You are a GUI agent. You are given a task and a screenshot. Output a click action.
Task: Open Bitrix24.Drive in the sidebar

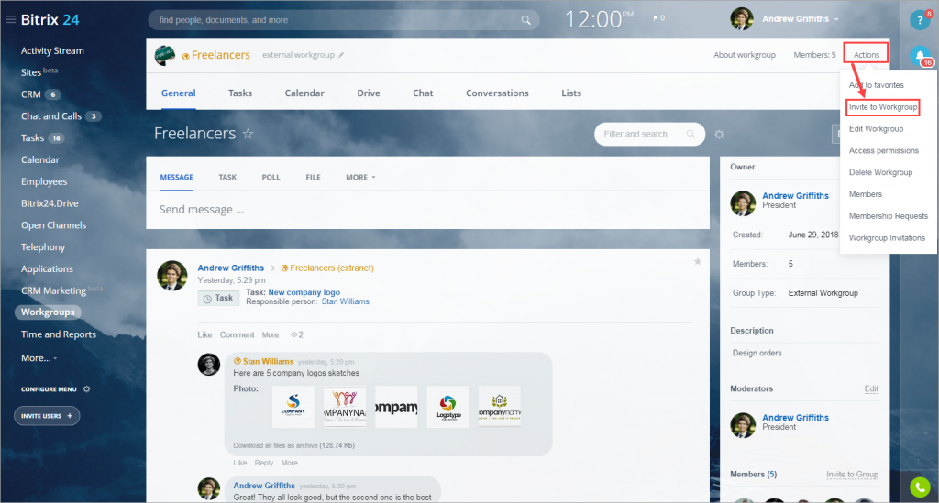pos(50,203)
